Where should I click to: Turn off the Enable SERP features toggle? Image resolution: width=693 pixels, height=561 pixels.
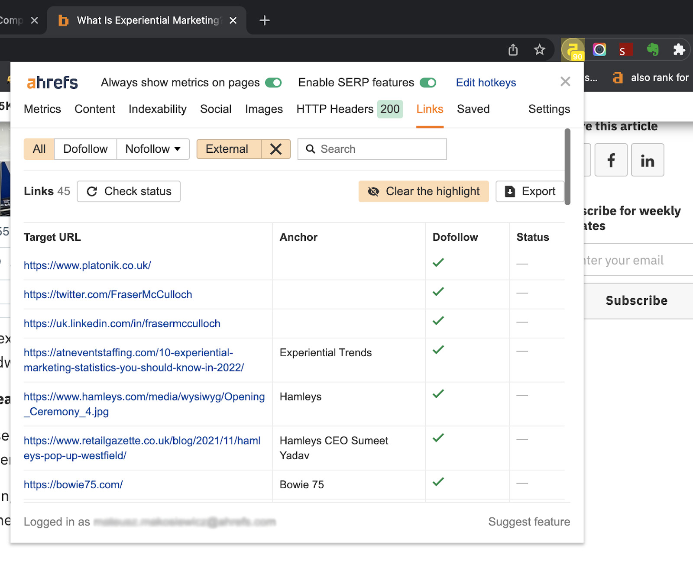pyautogui.click(x=428, y=82)
